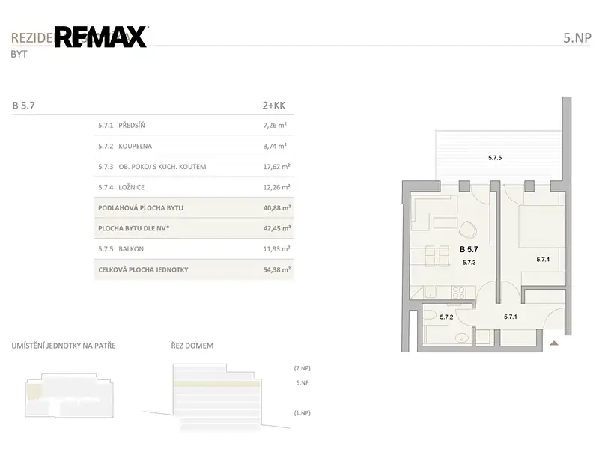Click the RE/MAX logo
This screenshot has height=449, width=599.
pyautogui.click(x=101, y=37)
